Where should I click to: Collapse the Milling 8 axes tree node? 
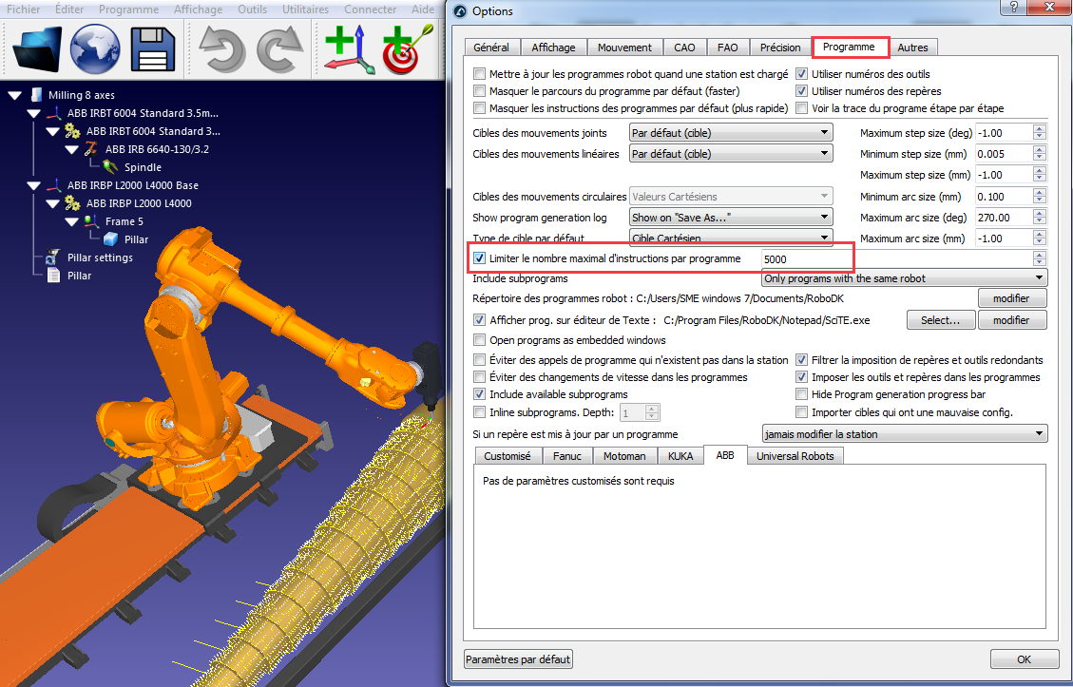(x=14, y=95)
